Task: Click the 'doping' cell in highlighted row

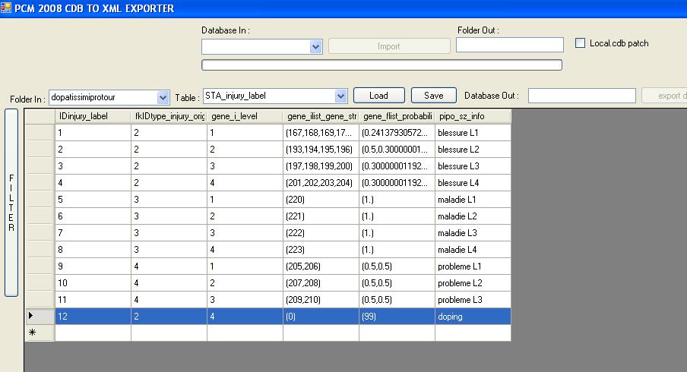Action: point(473,317)
